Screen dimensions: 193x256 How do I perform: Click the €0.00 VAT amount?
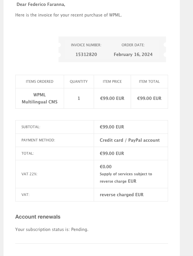tap(106, 167)
